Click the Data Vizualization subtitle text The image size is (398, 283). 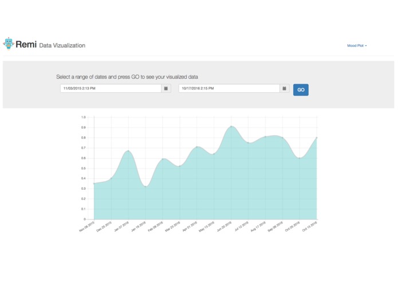[x=62, y=45]
